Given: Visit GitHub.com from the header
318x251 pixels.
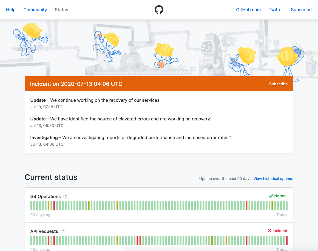Looking at the screenshot, I should pos(248,10).
